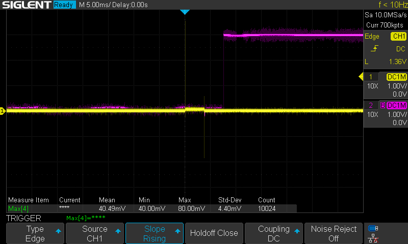Click the Sa 10.0MSa/s sample rate
This screenshot has height=244, width=408.
(x=386, y=15)
